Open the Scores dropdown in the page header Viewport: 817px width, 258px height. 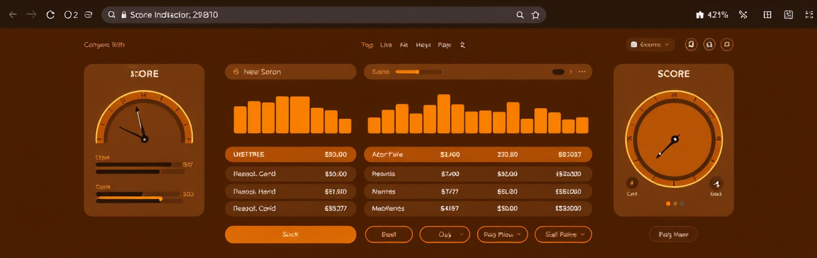click(650, 44)
